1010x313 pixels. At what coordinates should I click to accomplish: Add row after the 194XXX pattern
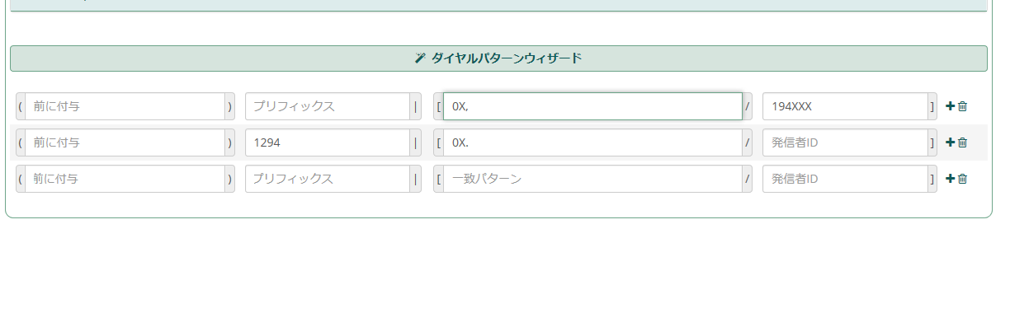(950, 106)
